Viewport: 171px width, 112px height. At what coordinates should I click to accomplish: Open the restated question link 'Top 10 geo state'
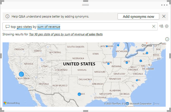[66, 34]
